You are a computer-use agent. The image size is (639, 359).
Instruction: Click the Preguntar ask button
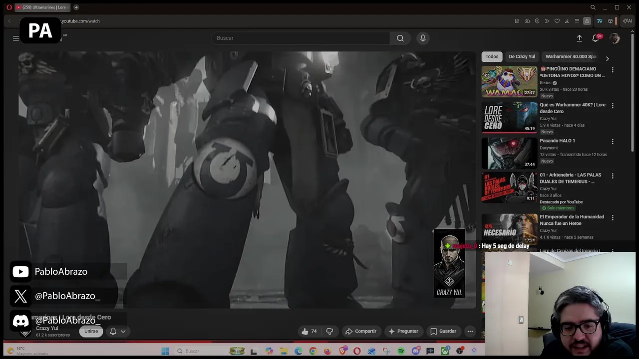click(x=403, y=331)
